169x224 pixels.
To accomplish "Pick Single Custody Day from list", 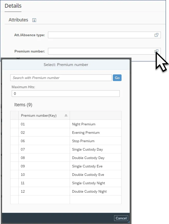I will [88, 149].
